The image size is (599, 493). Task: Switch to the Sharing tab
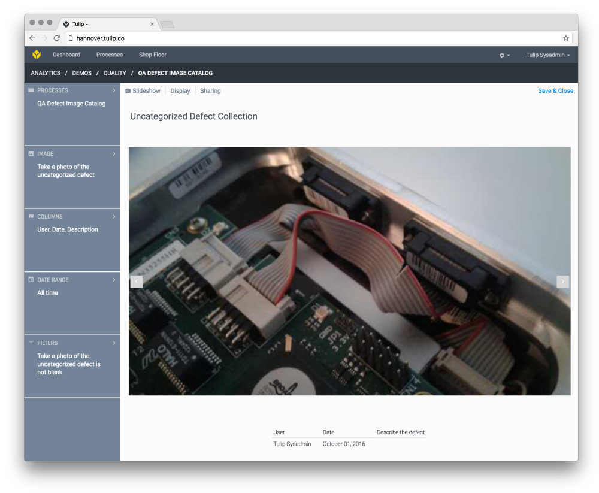tap(210, 91)
